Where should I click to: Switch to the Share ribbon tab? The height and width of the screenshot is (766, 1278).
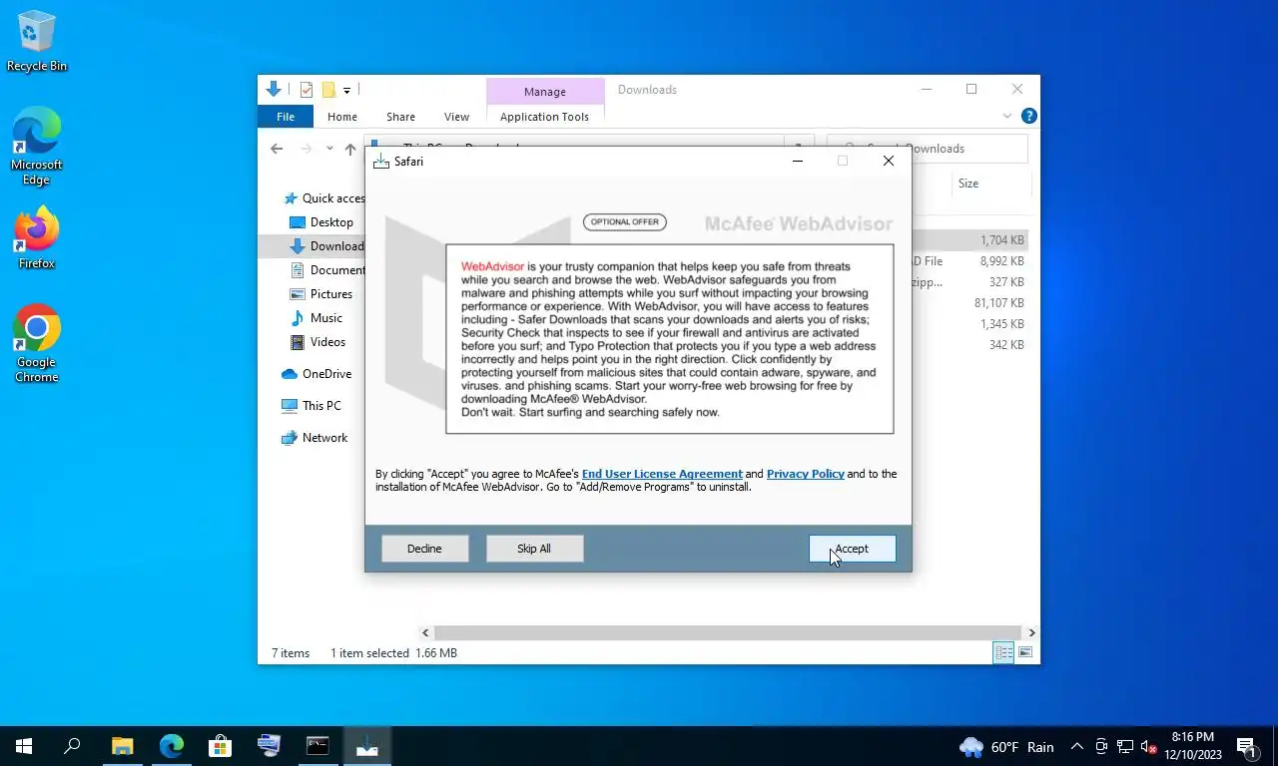click(x=400, y=117)
